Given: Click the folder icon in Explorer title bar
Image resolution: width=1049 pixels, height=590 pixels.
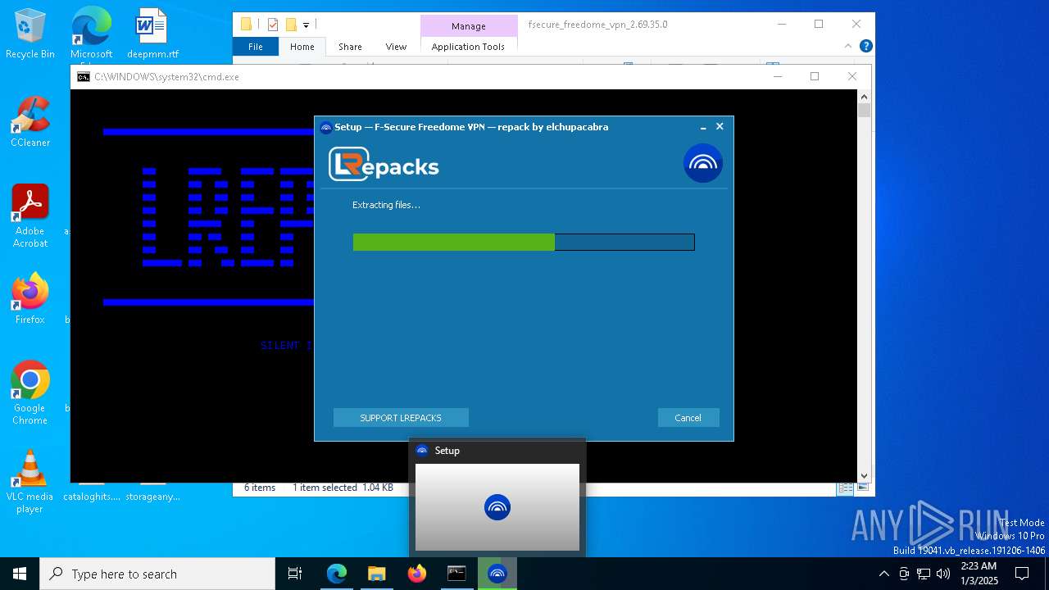Looking at the screenshot, I should pyautogui.click(x=246, y=25).
